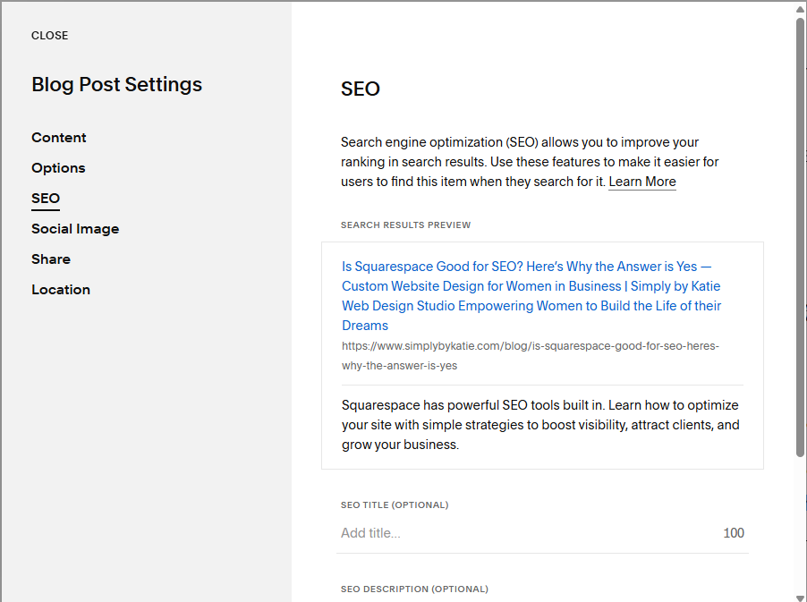The image size is (807, 602).
Task: Click the preview description text
Action: click(540, 425)
